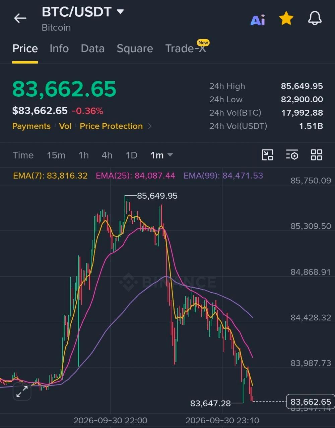Click the 24h Low value 82,900.00

(x=302, y=99)
